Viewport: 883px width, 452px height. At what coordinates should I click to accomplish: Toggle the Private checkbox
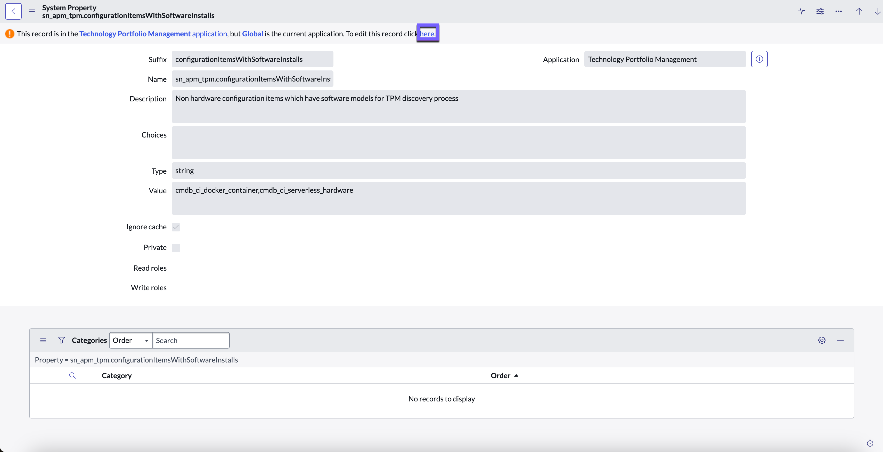tap(176, 248)
